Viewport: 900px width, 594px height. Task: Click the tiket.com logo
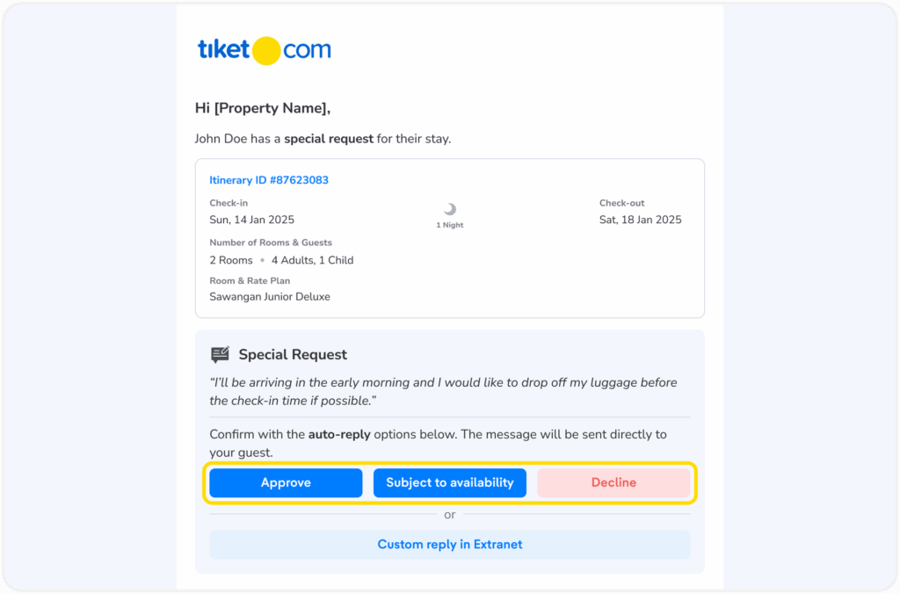point(265,50)
